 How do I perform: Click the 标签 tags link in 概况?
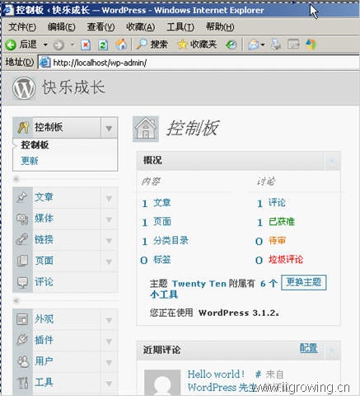(162, 259)
